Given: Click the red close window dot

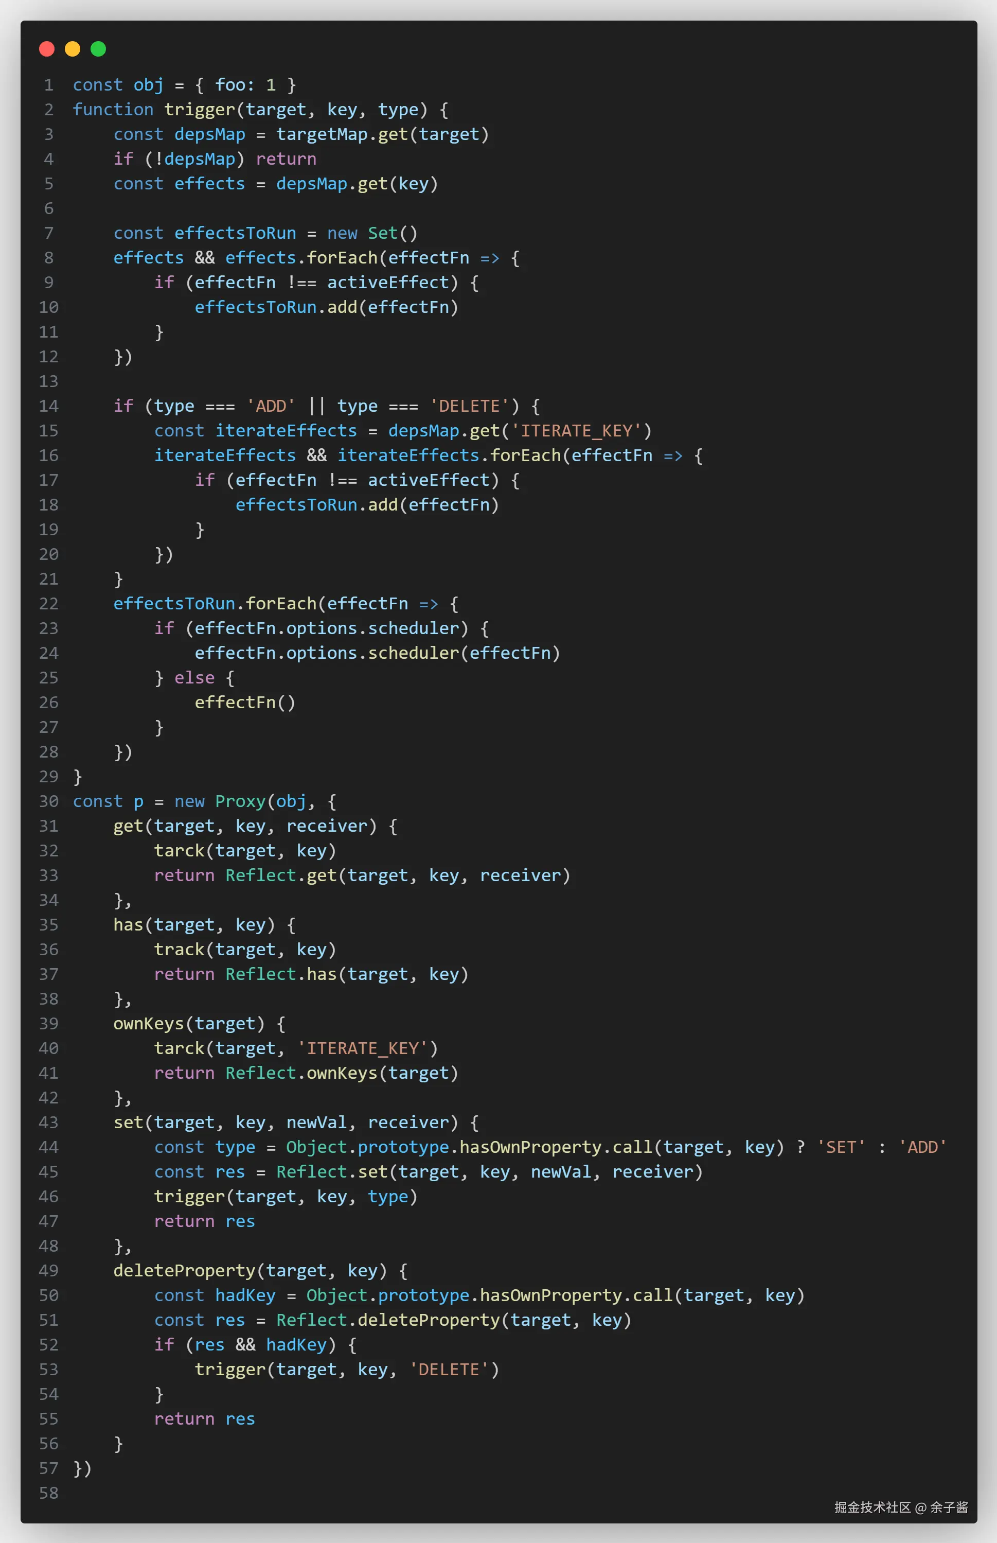Looking at the screenshot, I should coord(47,48).
